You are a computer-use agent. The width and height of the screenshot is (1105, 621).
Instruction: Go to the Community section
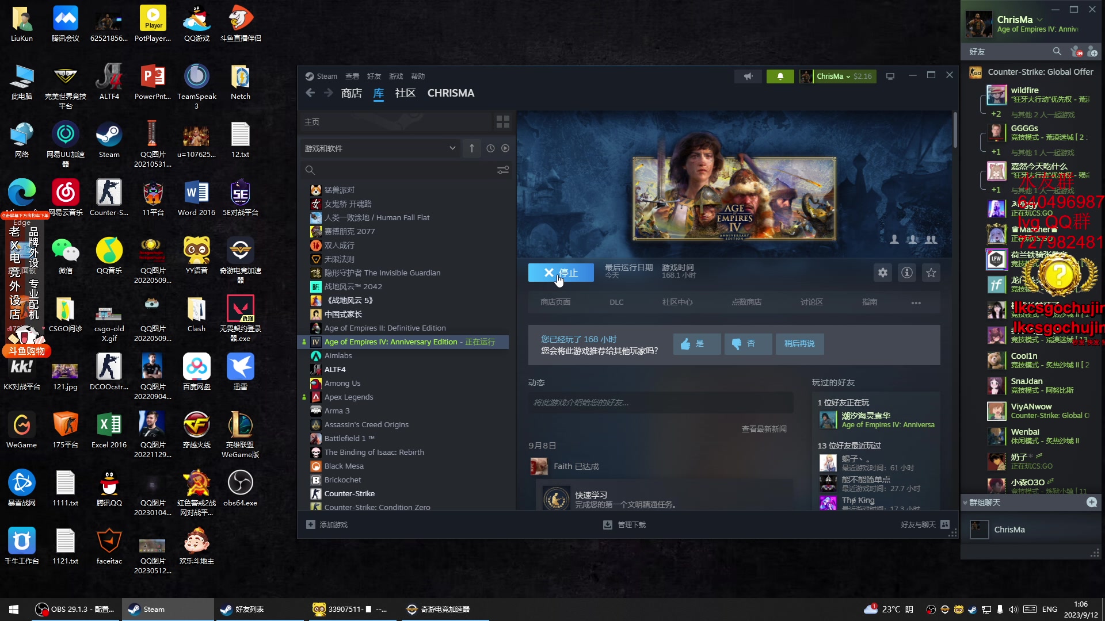coord(405,93)
